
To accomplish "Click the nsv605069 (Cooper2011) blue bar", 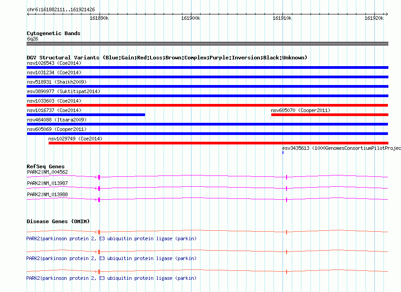I will tap(207, 134).
